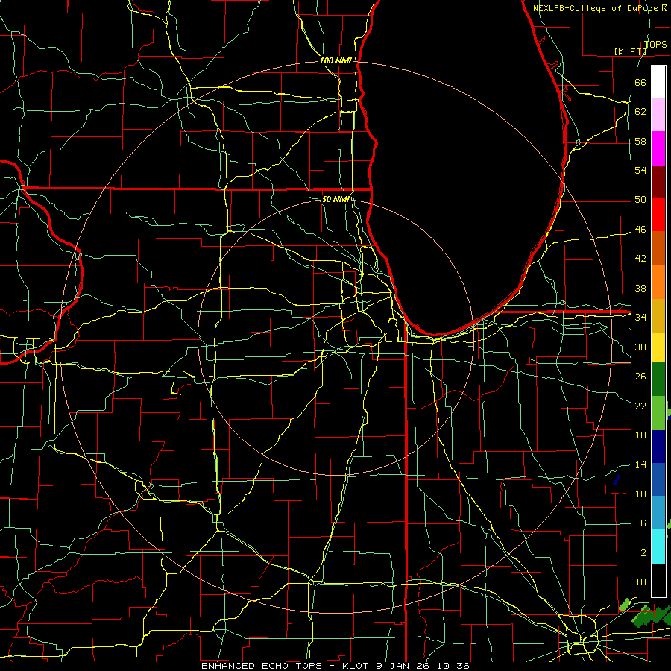Click the TOPS legend title
This screenshot has width=671, height=671.
(655, 44)
